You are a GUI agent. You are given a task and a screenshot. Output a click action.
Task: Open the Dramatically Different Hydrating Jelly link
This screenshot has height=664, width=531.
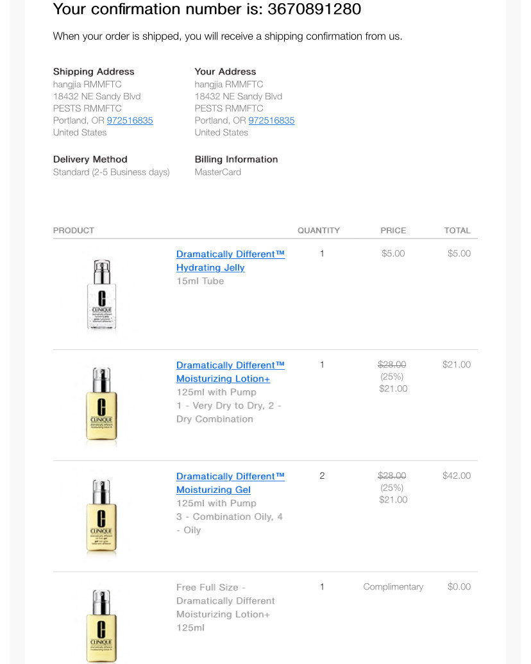(x=230, y=261)
